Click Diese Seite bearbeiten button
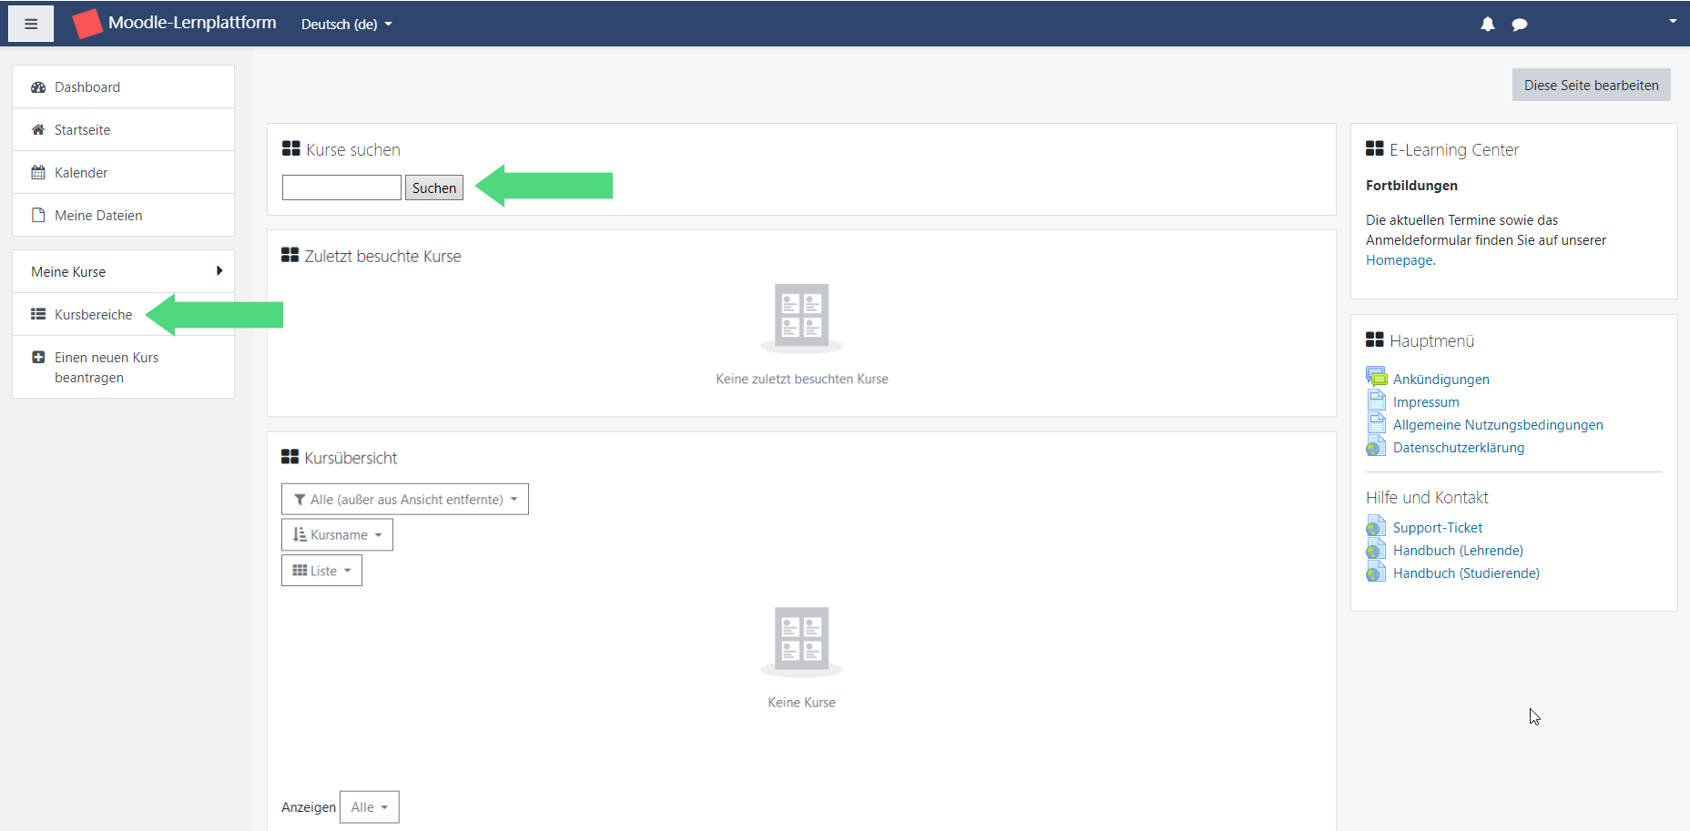Viewport: 1690px width, 831px height. pos(1592,85)
